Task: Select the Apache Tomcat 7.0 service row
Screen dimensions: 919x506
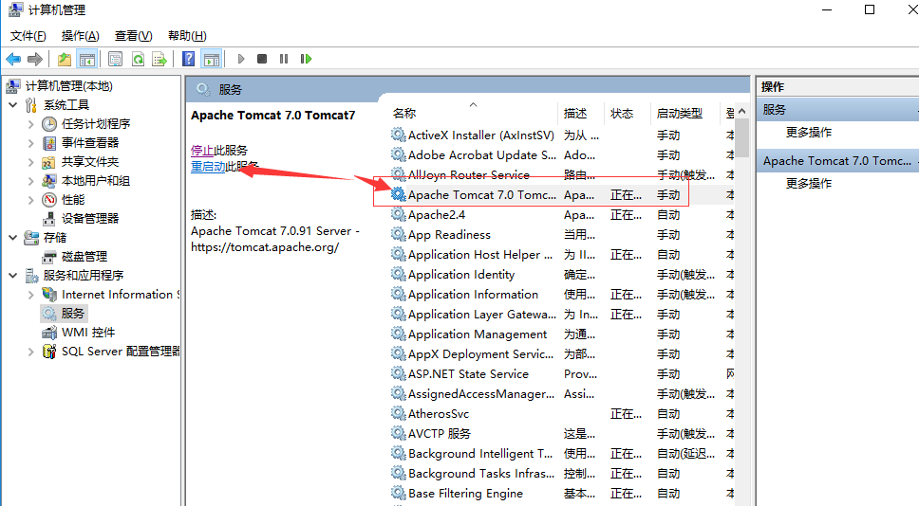Action: point(561,195)
